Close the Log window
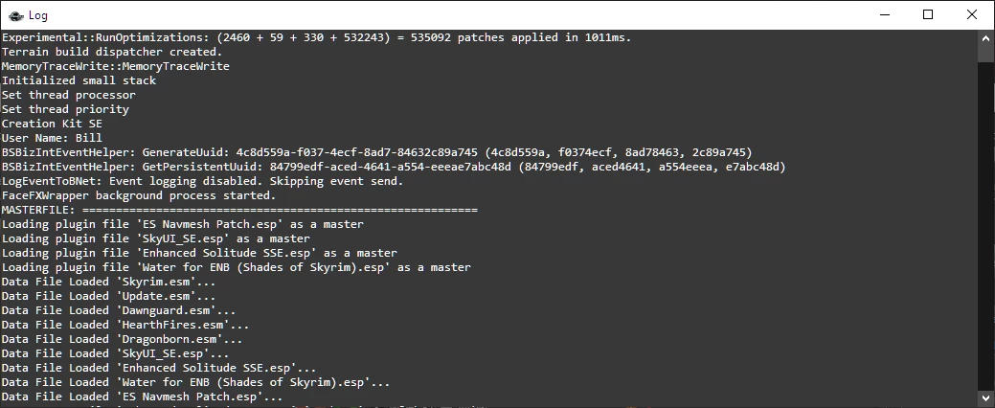995x408 pixels. tap(971, 14)
